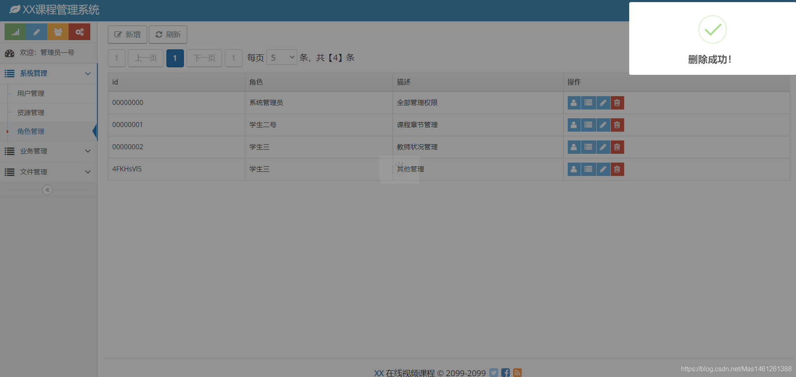Expand the 文件管理 menu section

coord(48,172)
